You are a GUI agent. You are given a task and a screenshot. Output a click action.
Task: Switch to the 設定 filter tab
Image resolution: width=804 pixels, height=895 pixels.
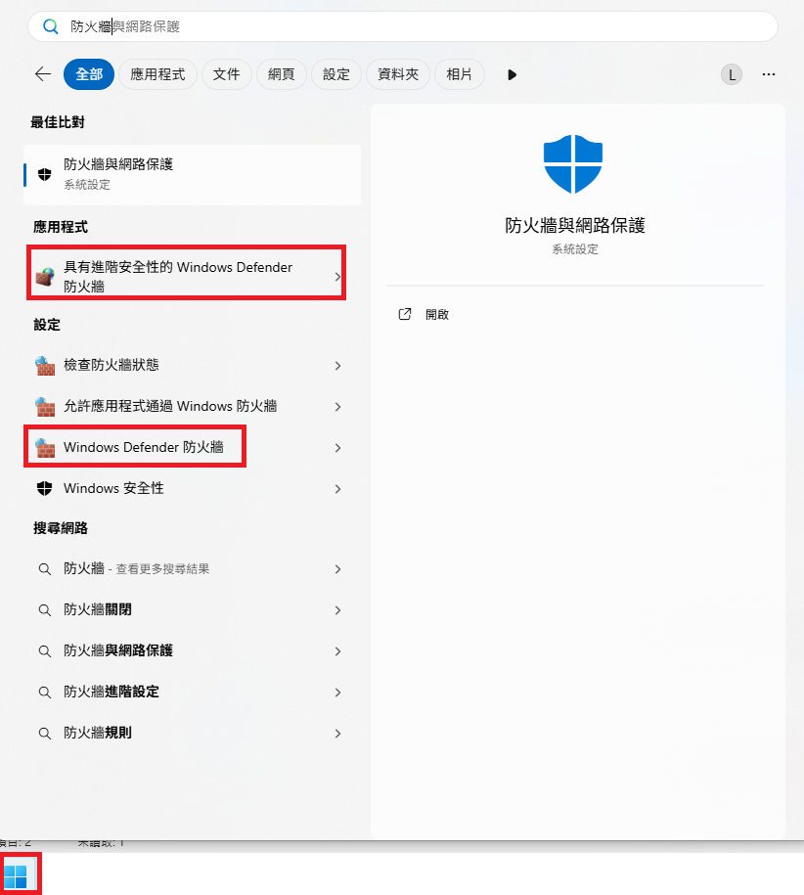coord(336,74)
